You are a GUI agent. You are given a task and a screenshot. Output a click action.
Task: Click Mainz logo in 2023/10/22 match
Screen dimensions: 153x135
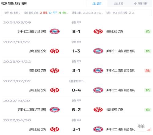[x=54, y=51]
